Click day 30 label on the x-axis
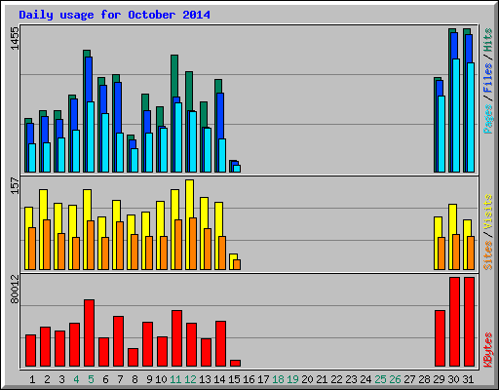Image resolution: width=499 pixels, height=390 pixels. point(453,379)
